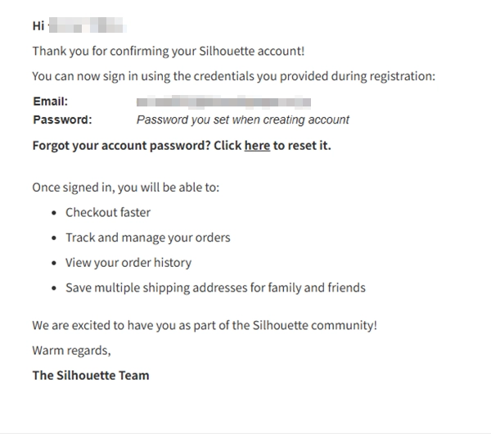Viewport: 491px width, 434px height.
Task: Click the "Checkout faster" bullet item
Action: 108,212
